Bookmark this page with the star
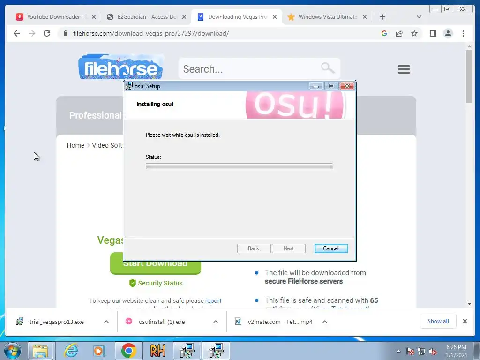The width and height of the screenshot is (480, 360). click(414, 33)
